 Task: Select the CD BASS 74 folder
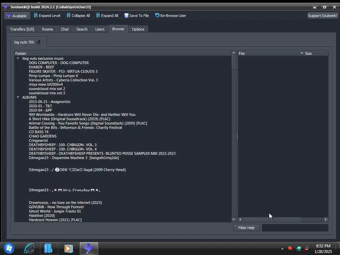(39, 132)
